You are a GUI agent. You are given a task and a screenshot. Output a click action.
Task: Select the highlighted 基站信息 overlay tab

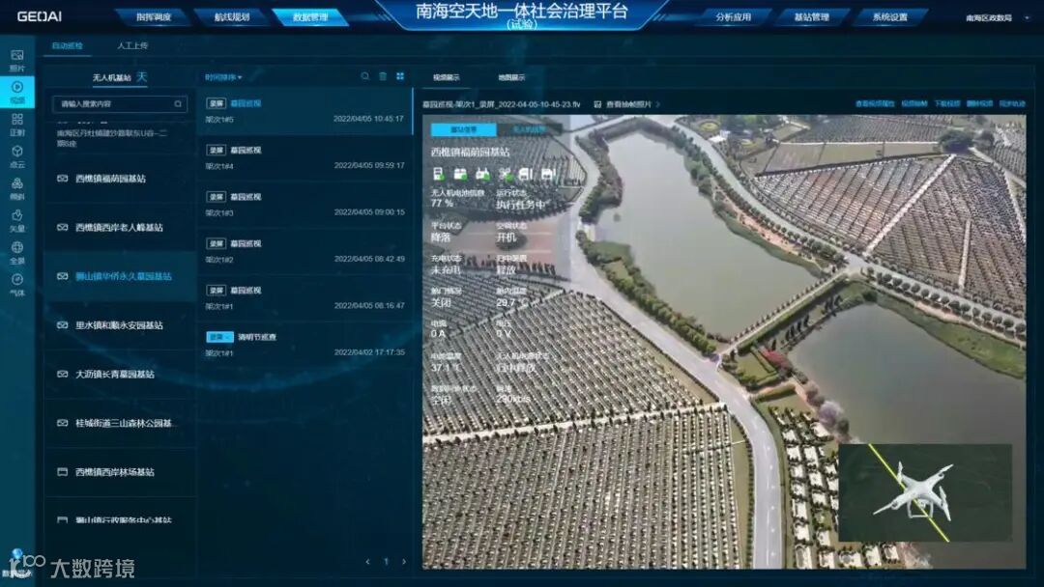coord(463,129)
